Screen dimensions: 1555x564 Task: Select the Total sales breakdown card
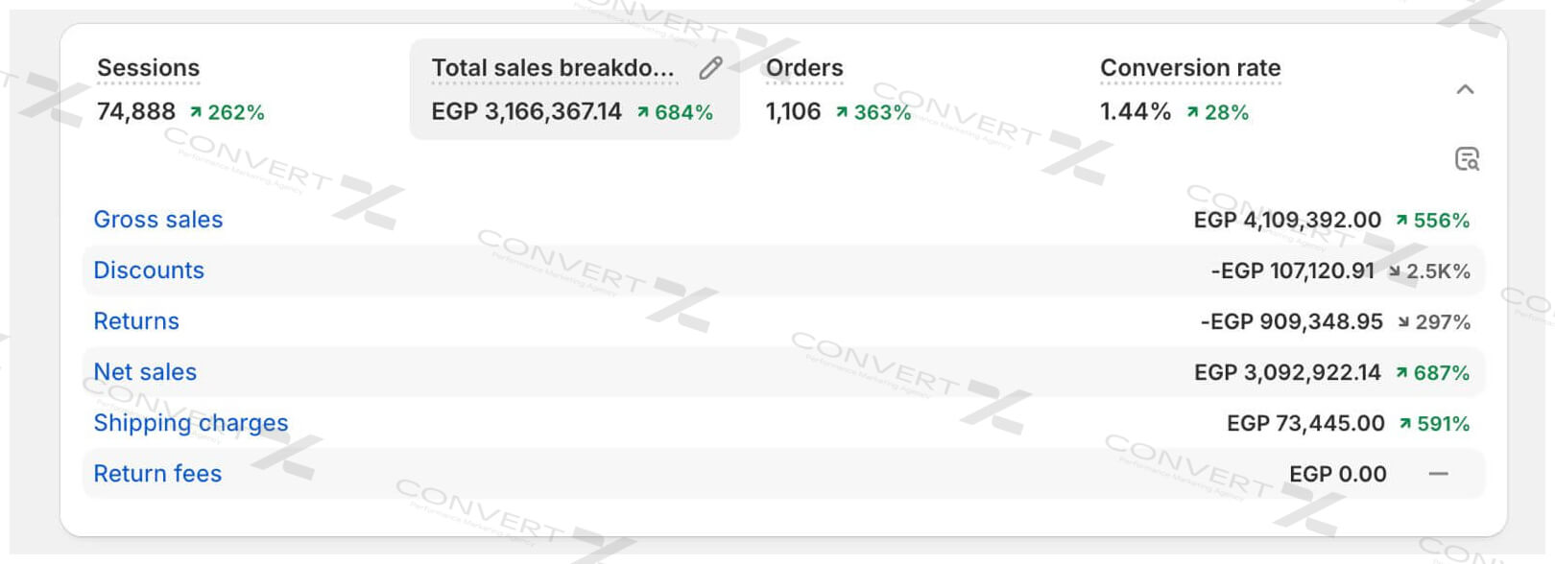pos(552,68)
